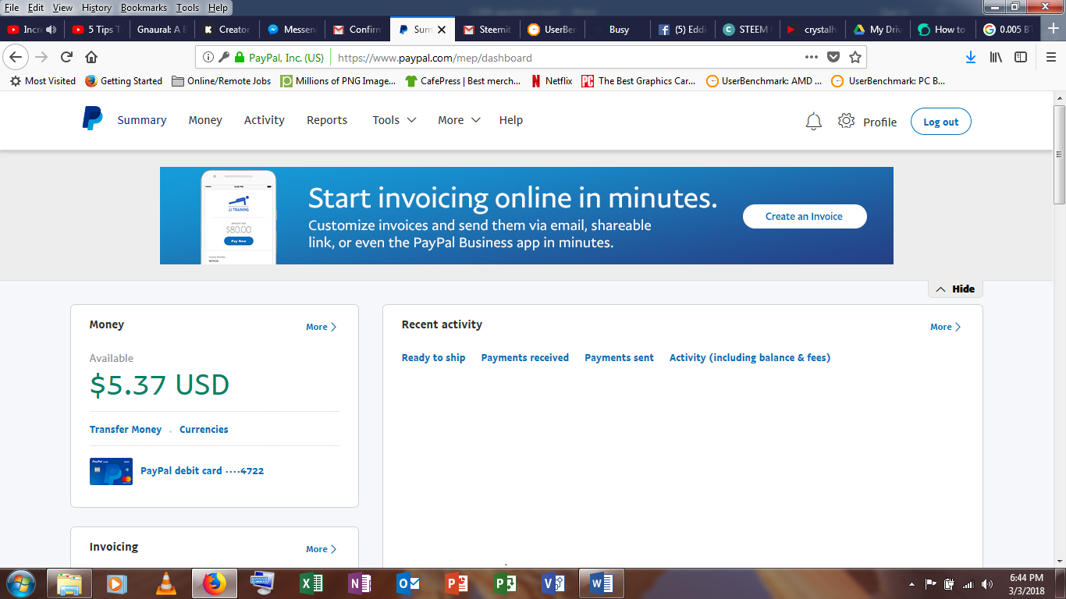
Task: Expand the Tools dropdown in PayPal nav
Action: coord(394,120)
